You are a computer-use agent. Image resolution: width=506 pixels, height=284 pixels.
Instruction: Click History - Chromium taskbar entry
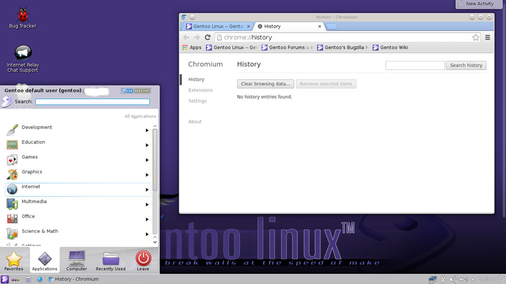coord(73,279)
